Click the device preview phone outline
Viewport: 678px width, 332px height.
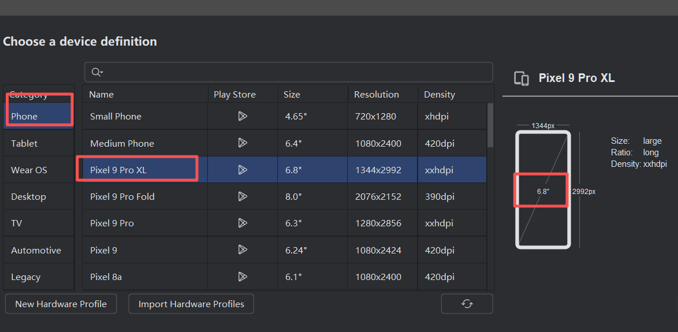tap(543, 190)
